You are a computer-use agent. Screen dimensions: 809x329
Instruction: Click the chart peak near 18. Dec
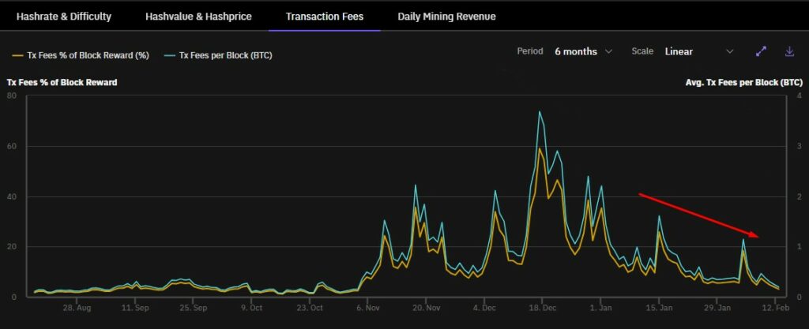click(540, 112)
